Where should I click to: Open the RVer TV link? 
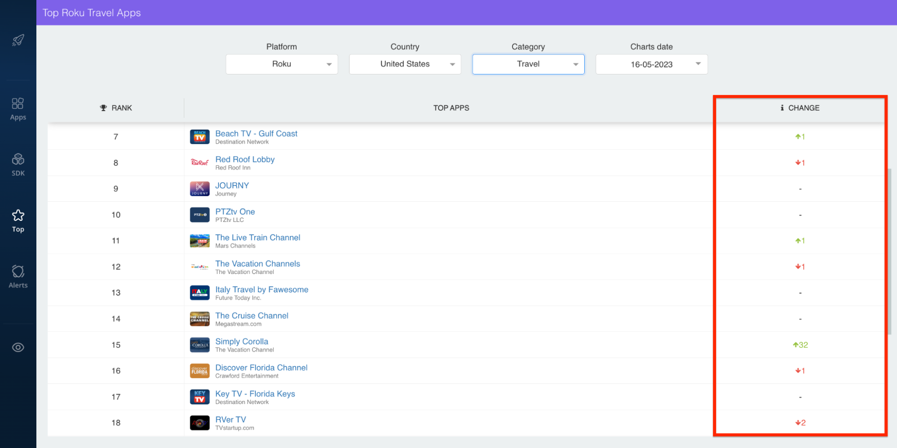point(231,420)
